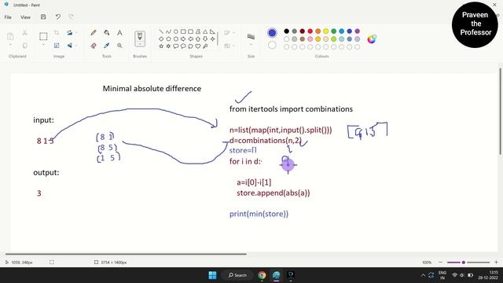
Task: Pick the Line shape
Action: click(161, 31)
